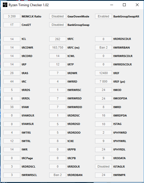Click the tRDDATA value field
Screen dimensions: 144x183
click(x=103, y=158)
